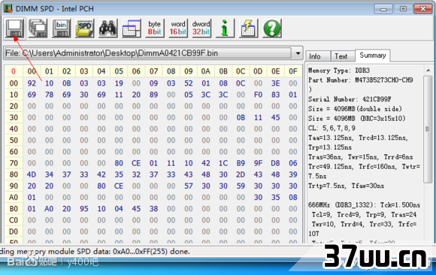Screen dimensions: 436x275
Task: Select hex cell with value 19
Action: (x=119, y=83)
